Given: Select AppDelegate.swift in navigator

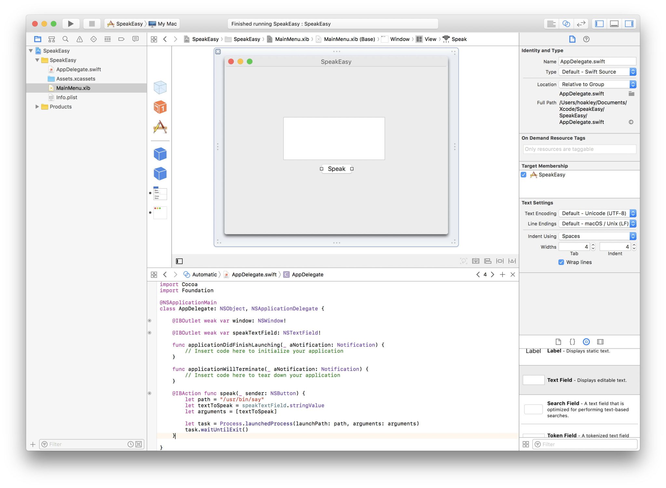Looking at the screenshot, I should click(78, 69).
